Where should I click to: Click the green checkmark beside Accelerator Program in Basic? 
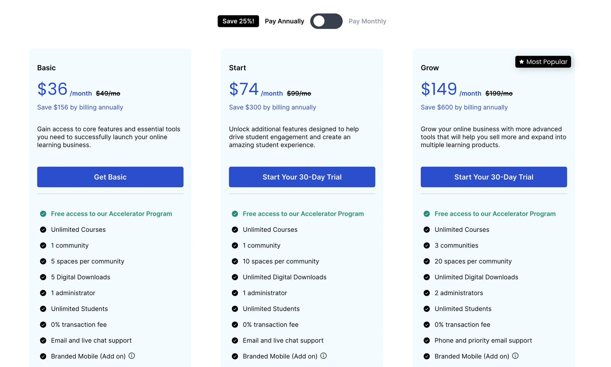43,214
